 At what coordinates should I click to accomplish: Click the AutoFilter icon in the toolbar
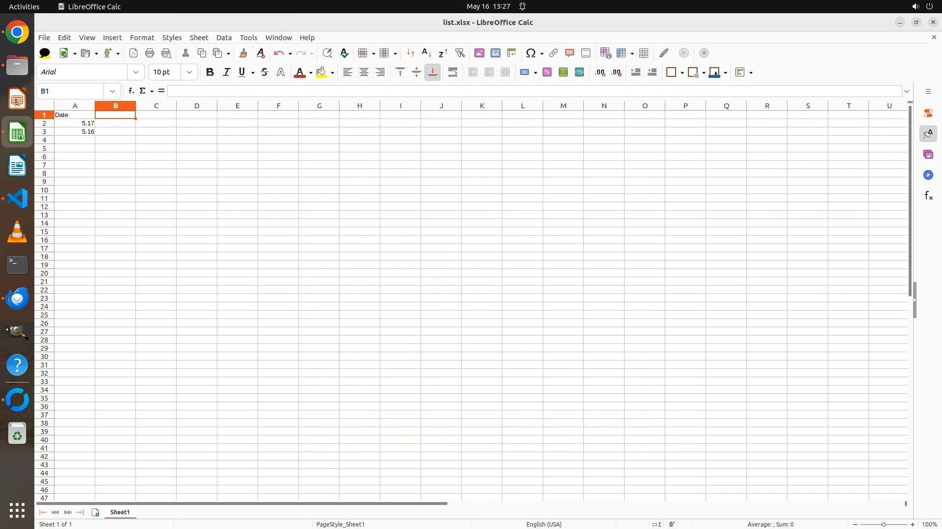(460, 53)
